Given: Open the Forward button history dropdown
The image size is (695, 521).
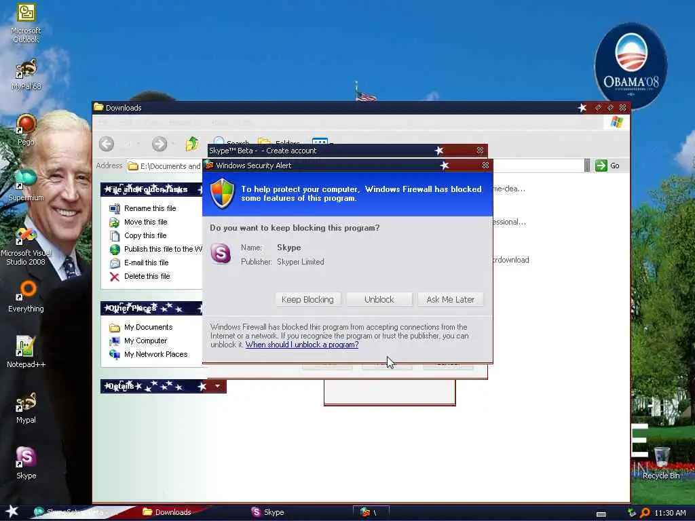Looking at the screenshot, I should tap(173, 144).
